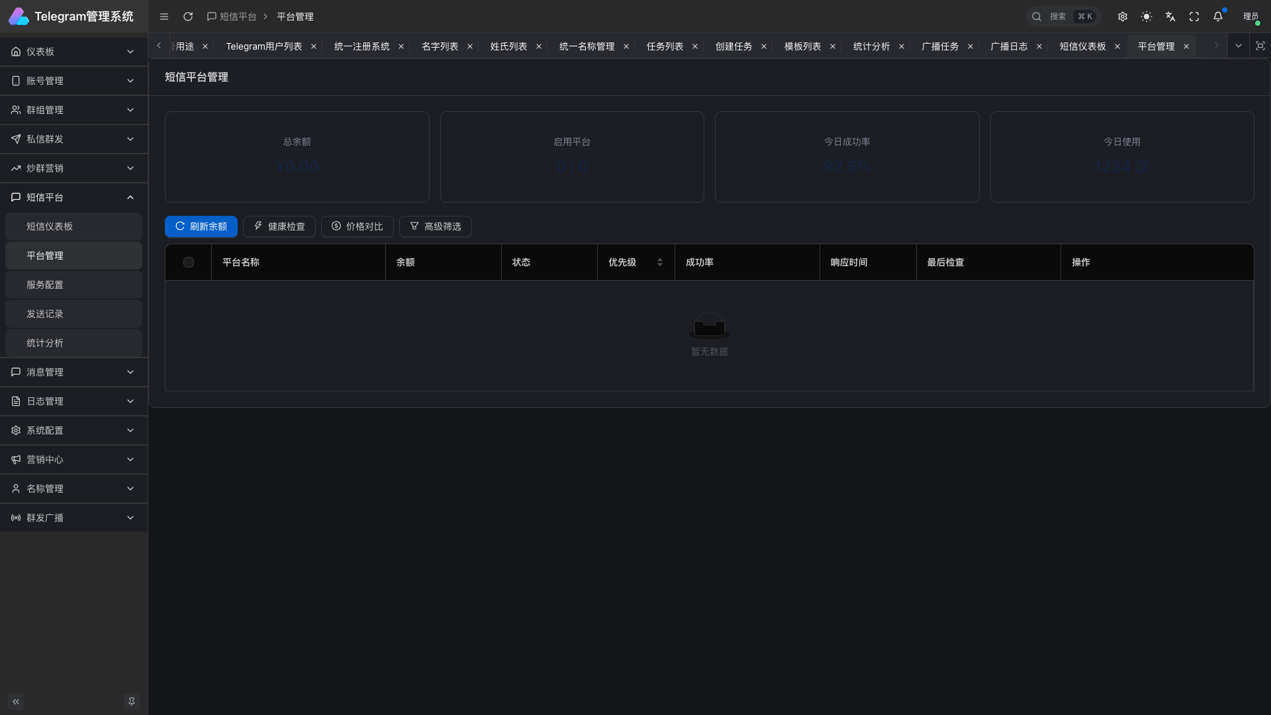Switch to the 广播任务 tab
Viewport: 1271px width, 715px height.
[x=940, y=46]
